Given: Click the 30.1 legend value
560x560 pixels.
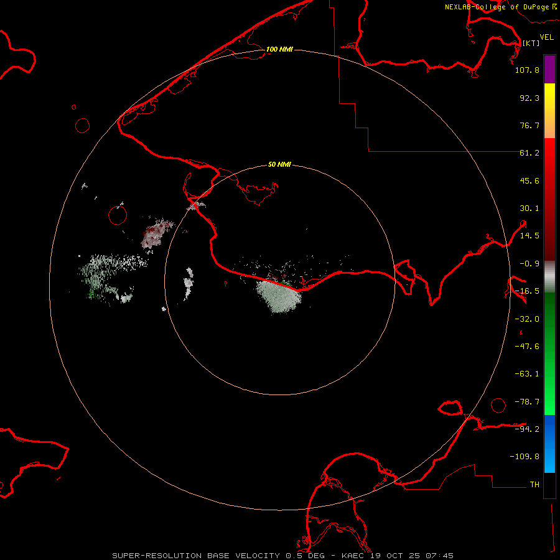Looking at the screenshot, I should (530, 208).
